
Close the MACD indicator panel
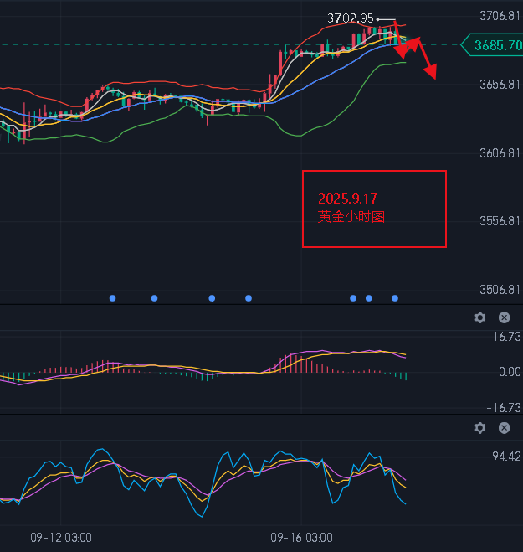(504, 317)
